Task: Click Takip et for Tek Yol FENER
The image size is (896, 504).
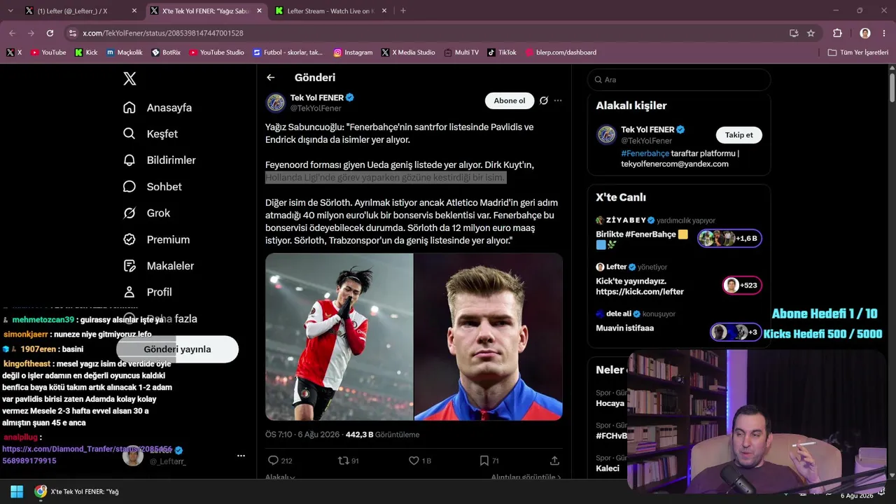Action: [x=739, y=135]
